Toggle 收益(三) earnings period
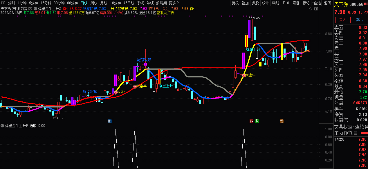 (341, 120)
